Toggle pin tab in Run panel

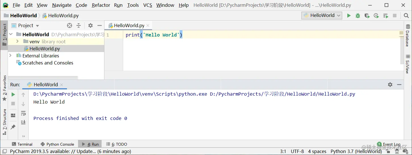13,127
